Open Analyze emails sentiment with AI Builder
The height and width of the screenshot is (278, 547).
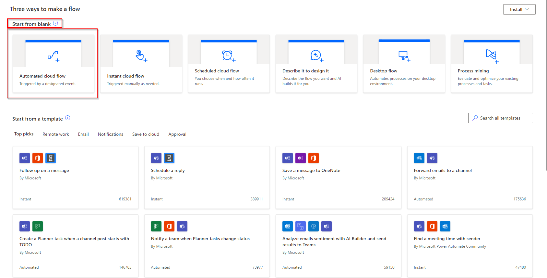point(334,241)
